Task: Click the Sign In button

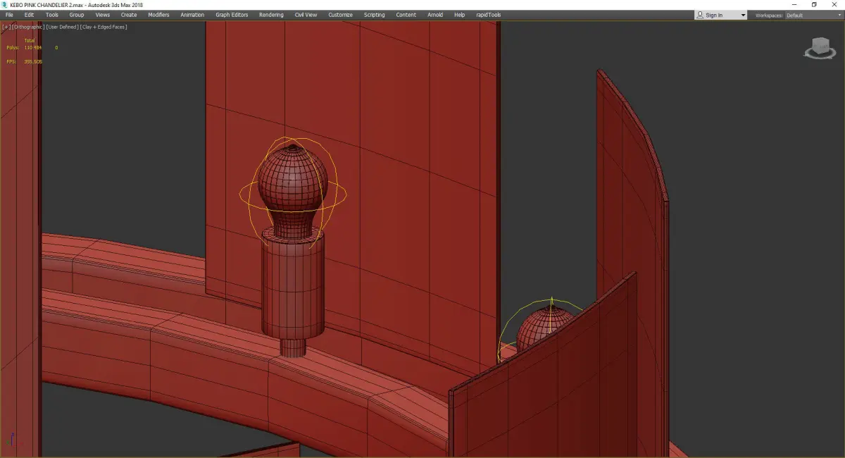Action: 715,15
